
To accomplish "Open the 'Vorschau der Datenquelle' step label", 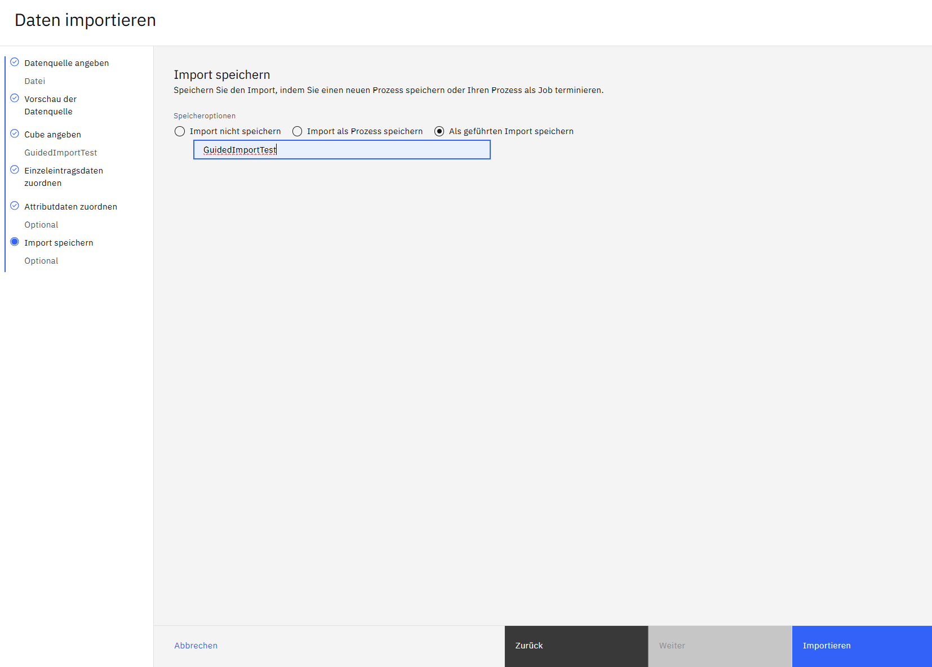I will (50, 105).
